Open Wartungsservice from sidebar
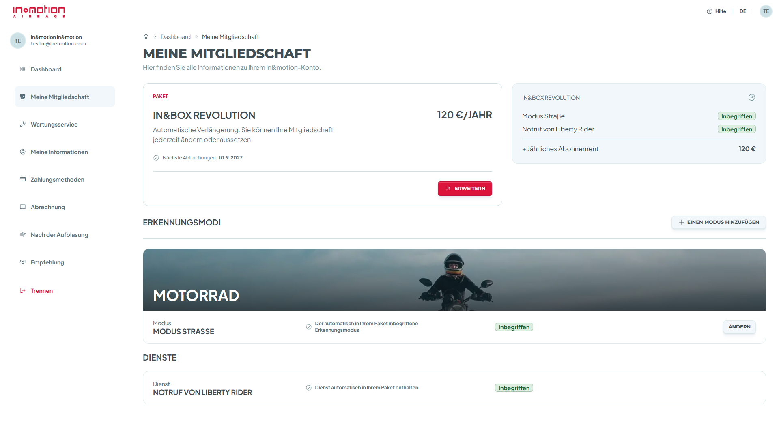Screen dimensions: 779x438 point(65,124)
